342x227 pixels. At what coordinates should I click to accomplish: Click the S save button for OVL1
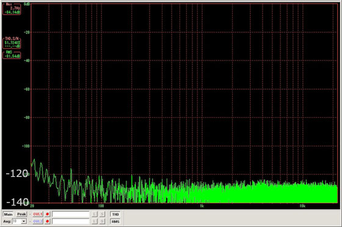tap(102, 214)
